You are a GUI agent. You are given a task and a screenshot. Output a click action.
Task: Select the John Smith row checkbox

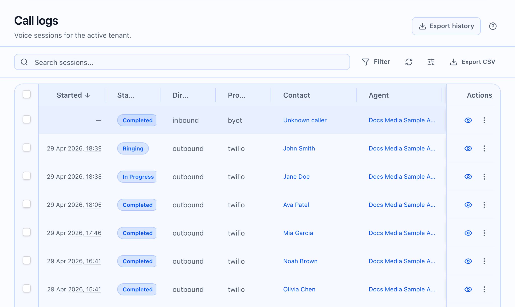point(27,147)
